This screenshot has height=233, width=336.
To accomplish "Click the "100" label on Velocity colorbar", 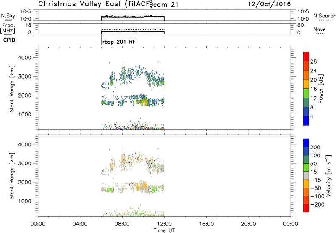I will [315, 156].
